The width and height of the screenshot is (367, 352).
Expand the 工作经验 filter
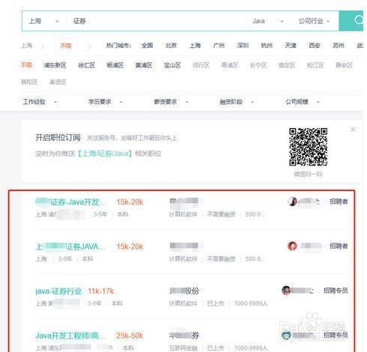pyautogui.click(x=40, y=102)
